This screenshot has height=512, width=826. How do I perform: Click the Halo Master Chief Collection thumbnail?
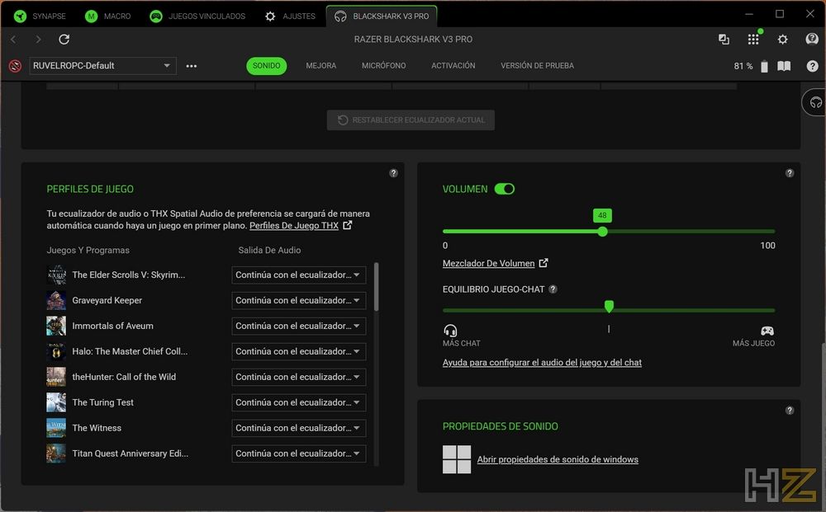(56, 352)
